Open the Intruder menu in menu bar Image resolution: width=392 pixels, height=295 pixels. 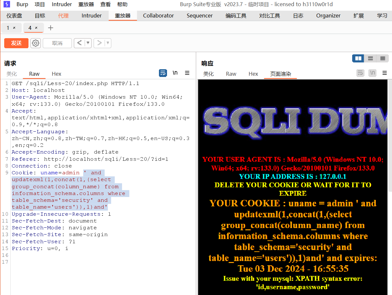[x=62, y=5]
